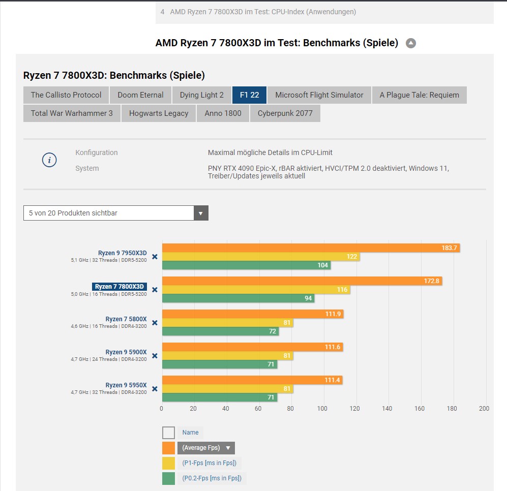This screenshot has width=507, height=491.
Task: Click the 111.9 average fps orange bar
Action: pos(253,314)
